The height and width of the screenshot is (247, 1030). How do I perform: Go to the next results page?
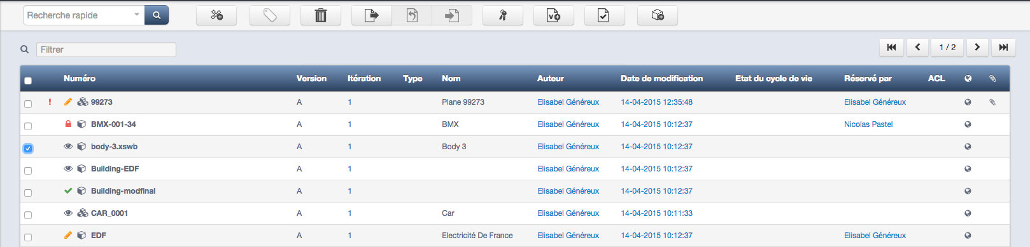pos(977,47)
